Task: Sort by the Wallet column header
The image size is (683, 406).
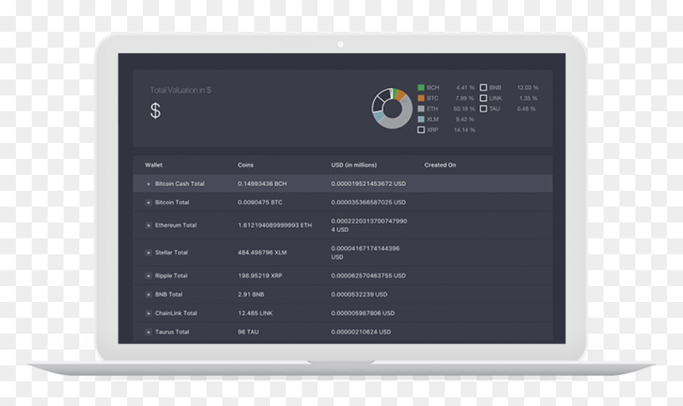Action: pos(153,165)
